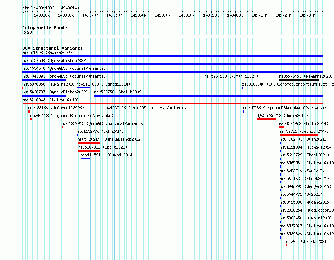Click nsv4573619 gnomAD variant label
The height and width of the screenshot is (260, 334).
tap(284, 108)
